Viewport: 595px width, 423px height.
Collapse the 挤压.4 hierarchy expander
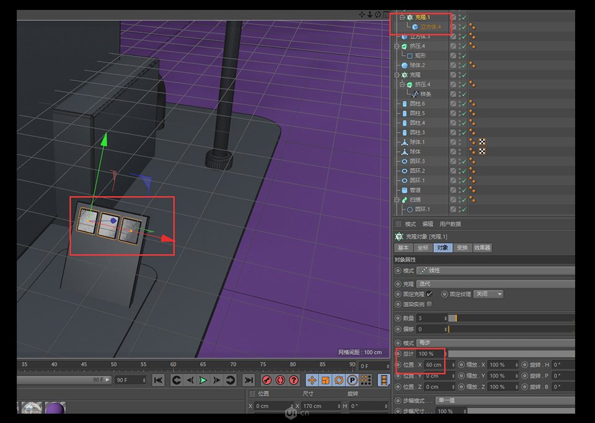tap(395, 46)
